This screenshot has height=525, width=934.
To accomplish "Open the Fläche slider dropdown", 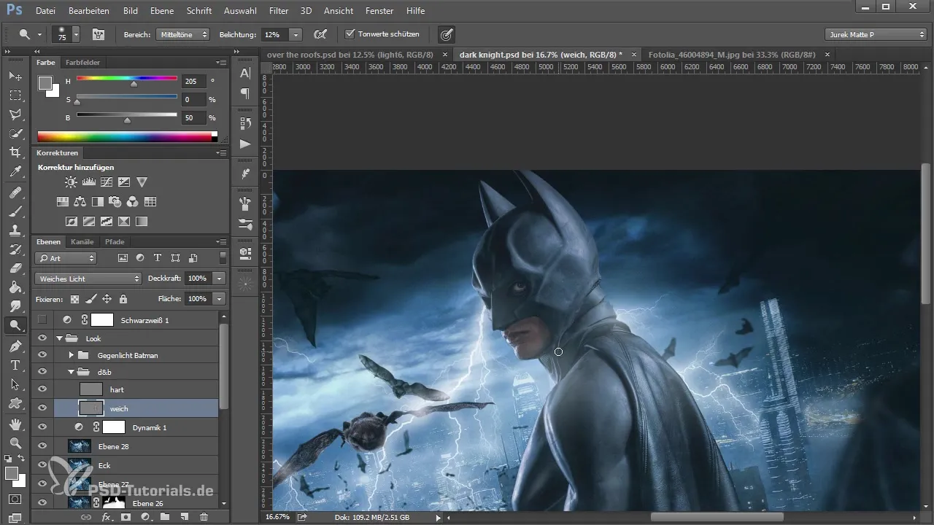I will coord(220,299).
